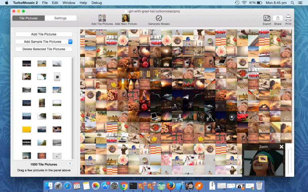
Task: Select the yellow tile picture thumbnail
Action: pos(26,129)
